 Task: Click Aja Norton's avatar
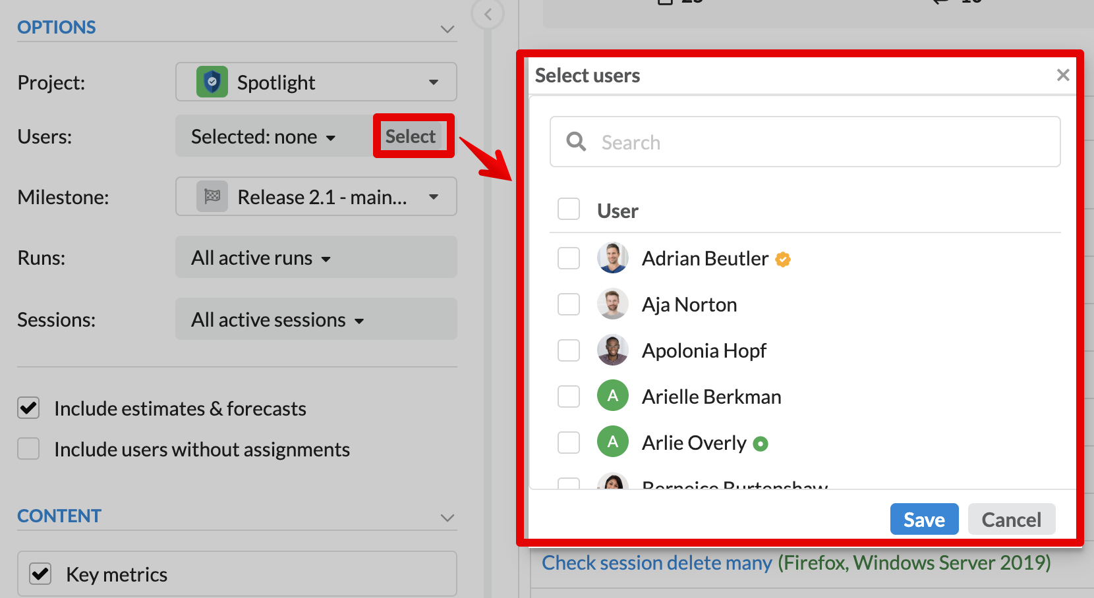click(x=613, y=304)
